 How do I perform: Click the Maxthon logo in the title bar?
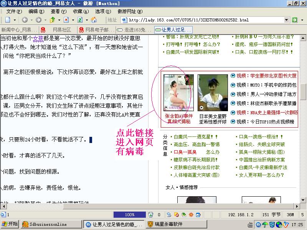(3, 3)
